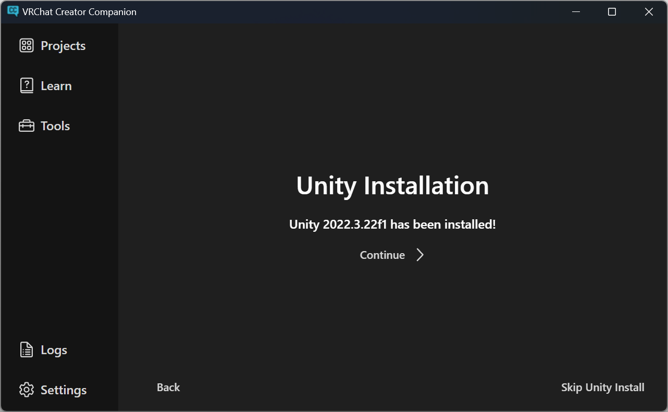Click the VRChat Creator Companion app logo
This screenshot has height=412, width=668.
(x=13, y=11)
